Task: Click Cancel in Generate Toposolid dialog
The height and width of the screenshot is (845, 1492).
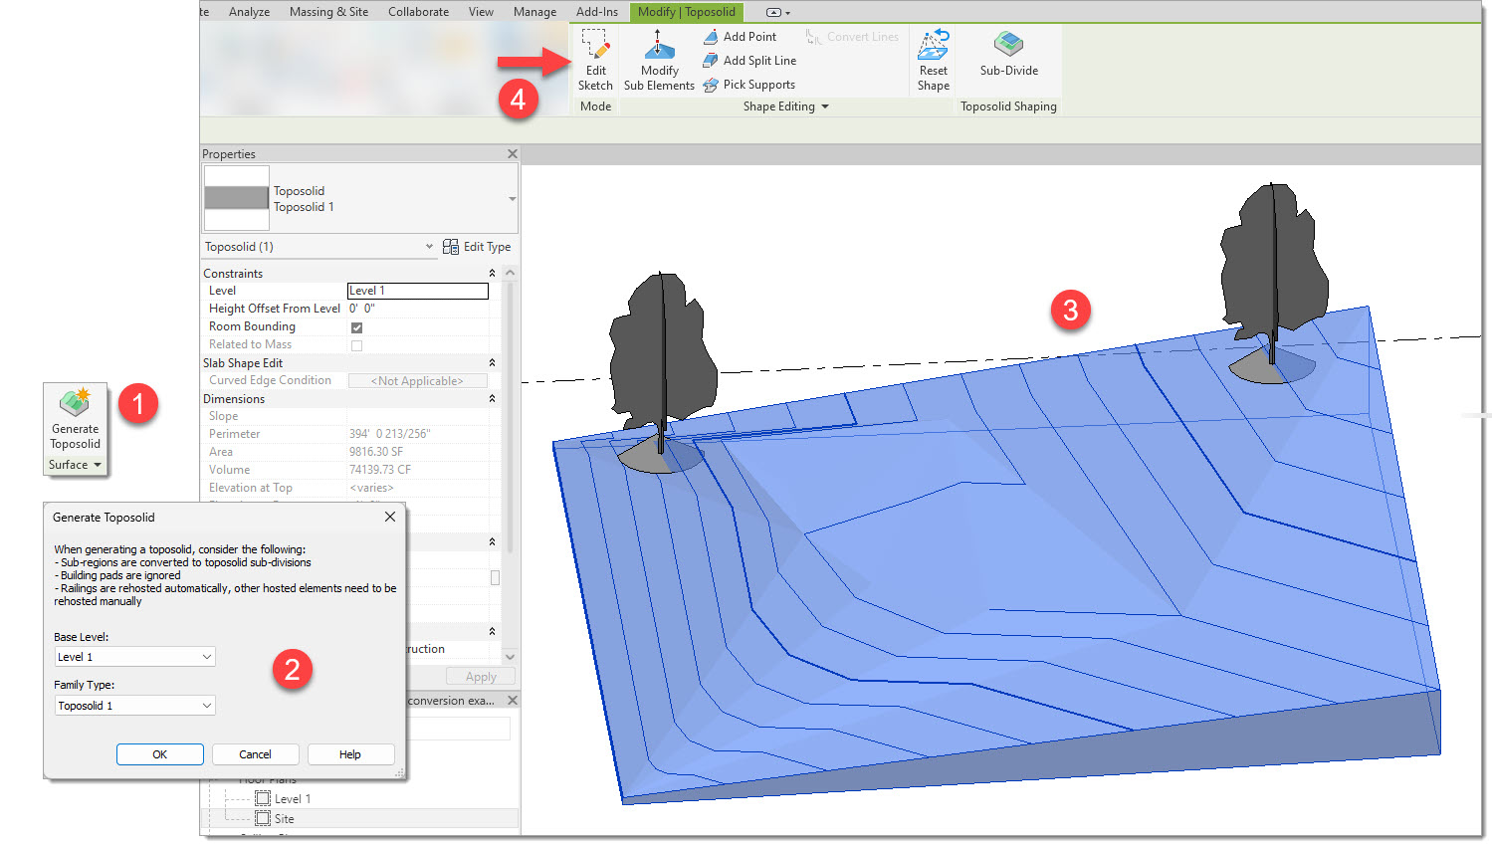Action: point(255,754)
